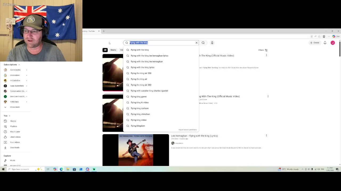Viewport: 341px width, 191px height.
Task: Choose suggestion 'flying king cartoon'
Action: [161, 108]
